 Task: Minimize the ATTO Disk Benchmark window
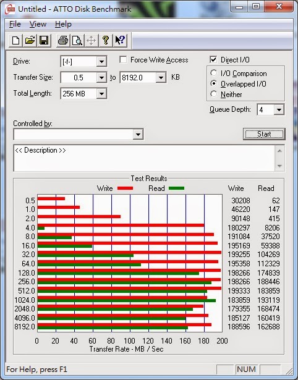239,7
